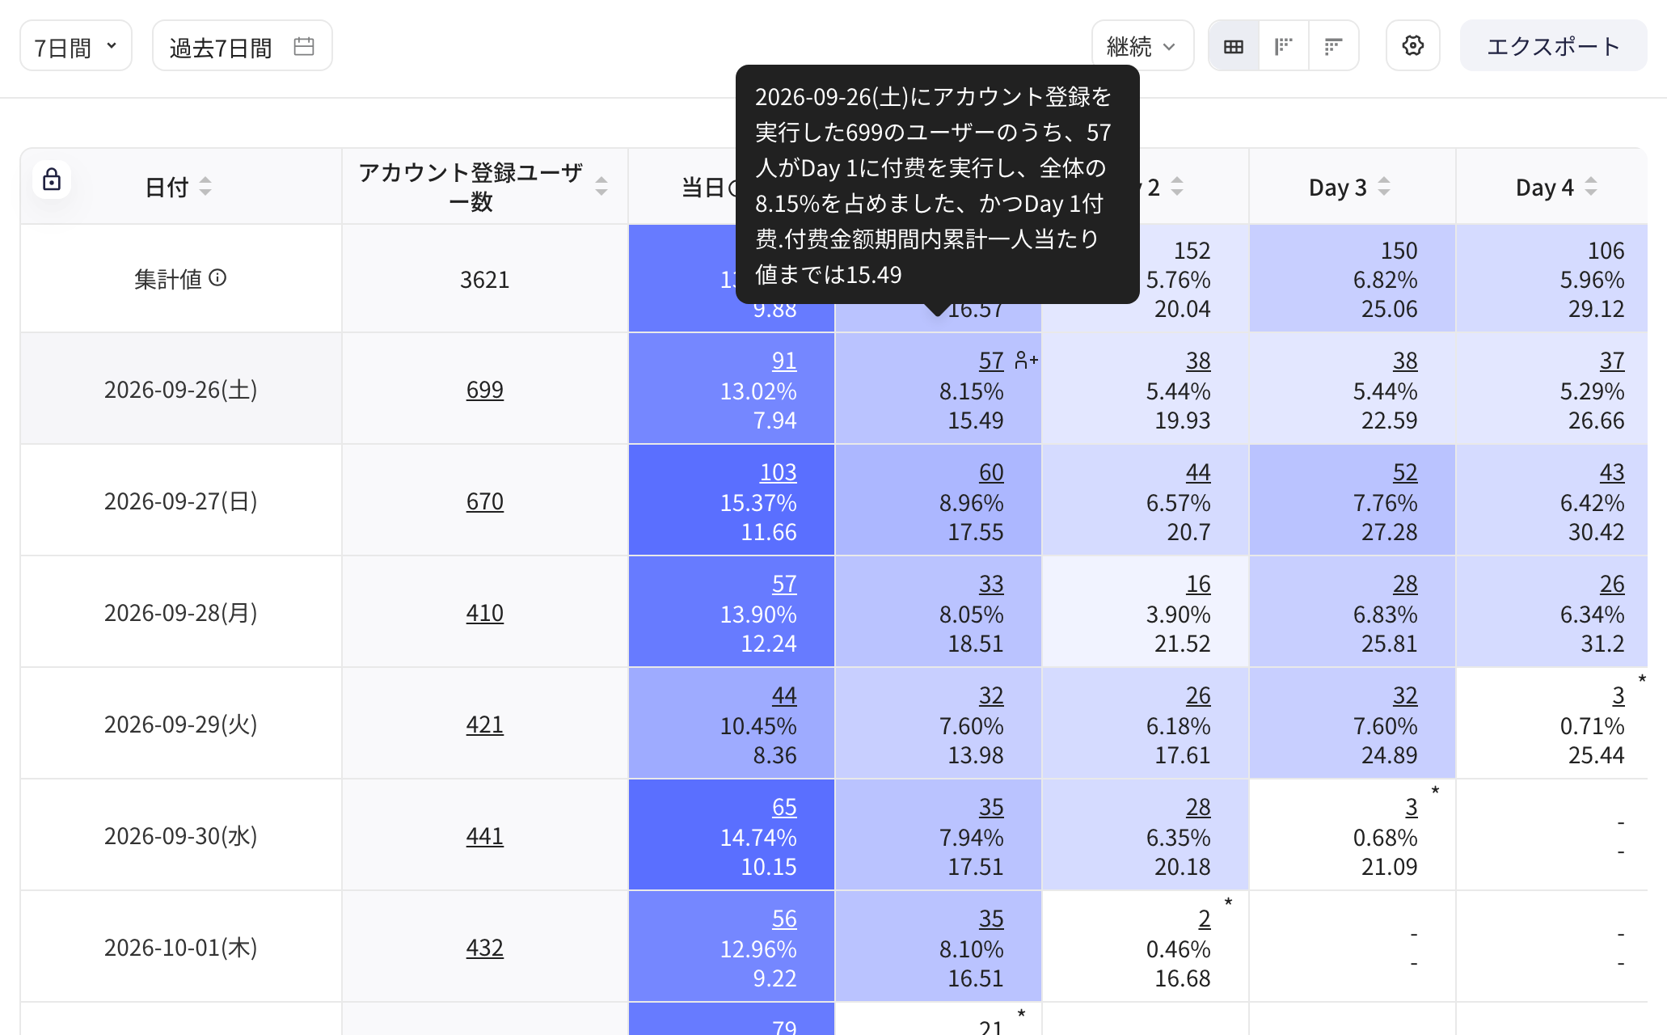Viewport: 1667px width, 1035px height.
Task: Open the settings gear icon
Action: click(x=1413, y=46)
